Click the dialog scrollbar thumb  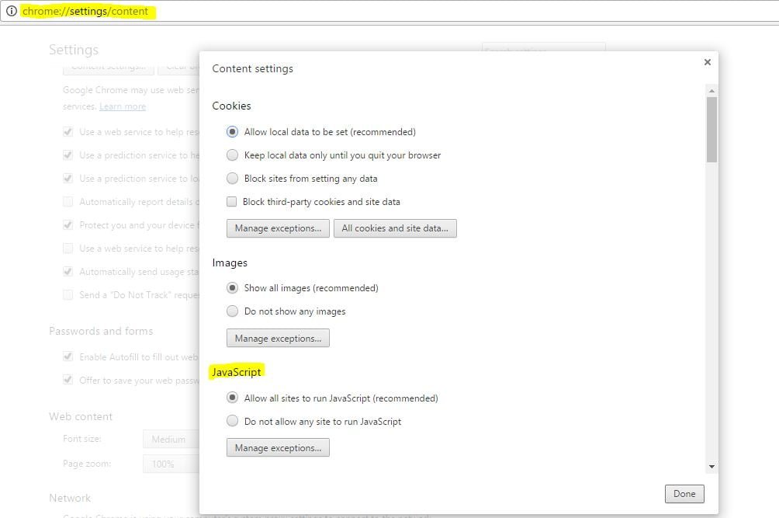coord(711,129)
